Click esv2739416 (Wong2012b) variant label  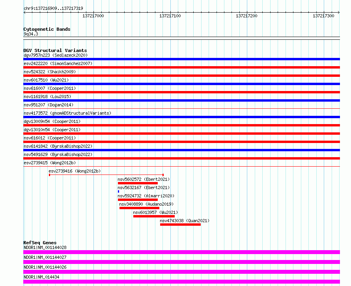tap(75, 171)
